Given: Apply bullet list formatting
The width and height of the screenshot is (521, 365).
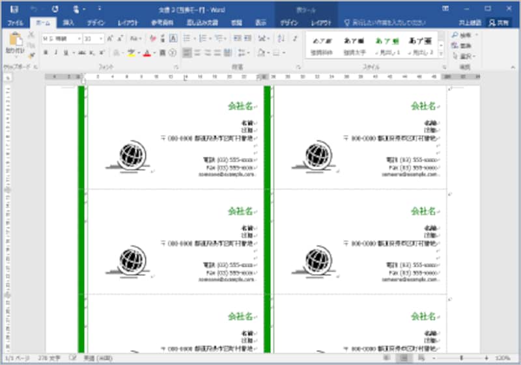Looking at the screenshot, I should coord(188,38).
